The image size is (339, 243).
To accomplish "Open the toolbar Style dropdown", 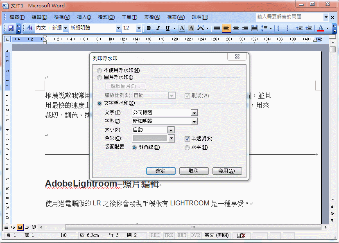I will (66, 28).
